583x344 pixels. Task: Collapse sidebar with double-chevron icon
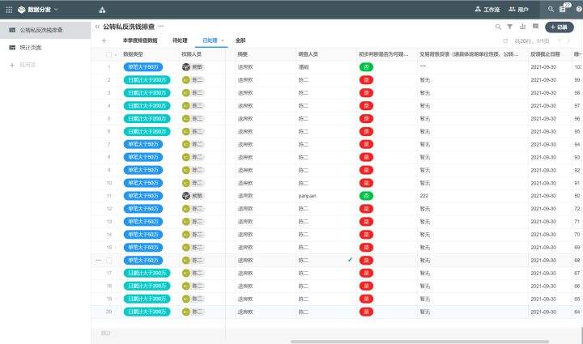97,27
